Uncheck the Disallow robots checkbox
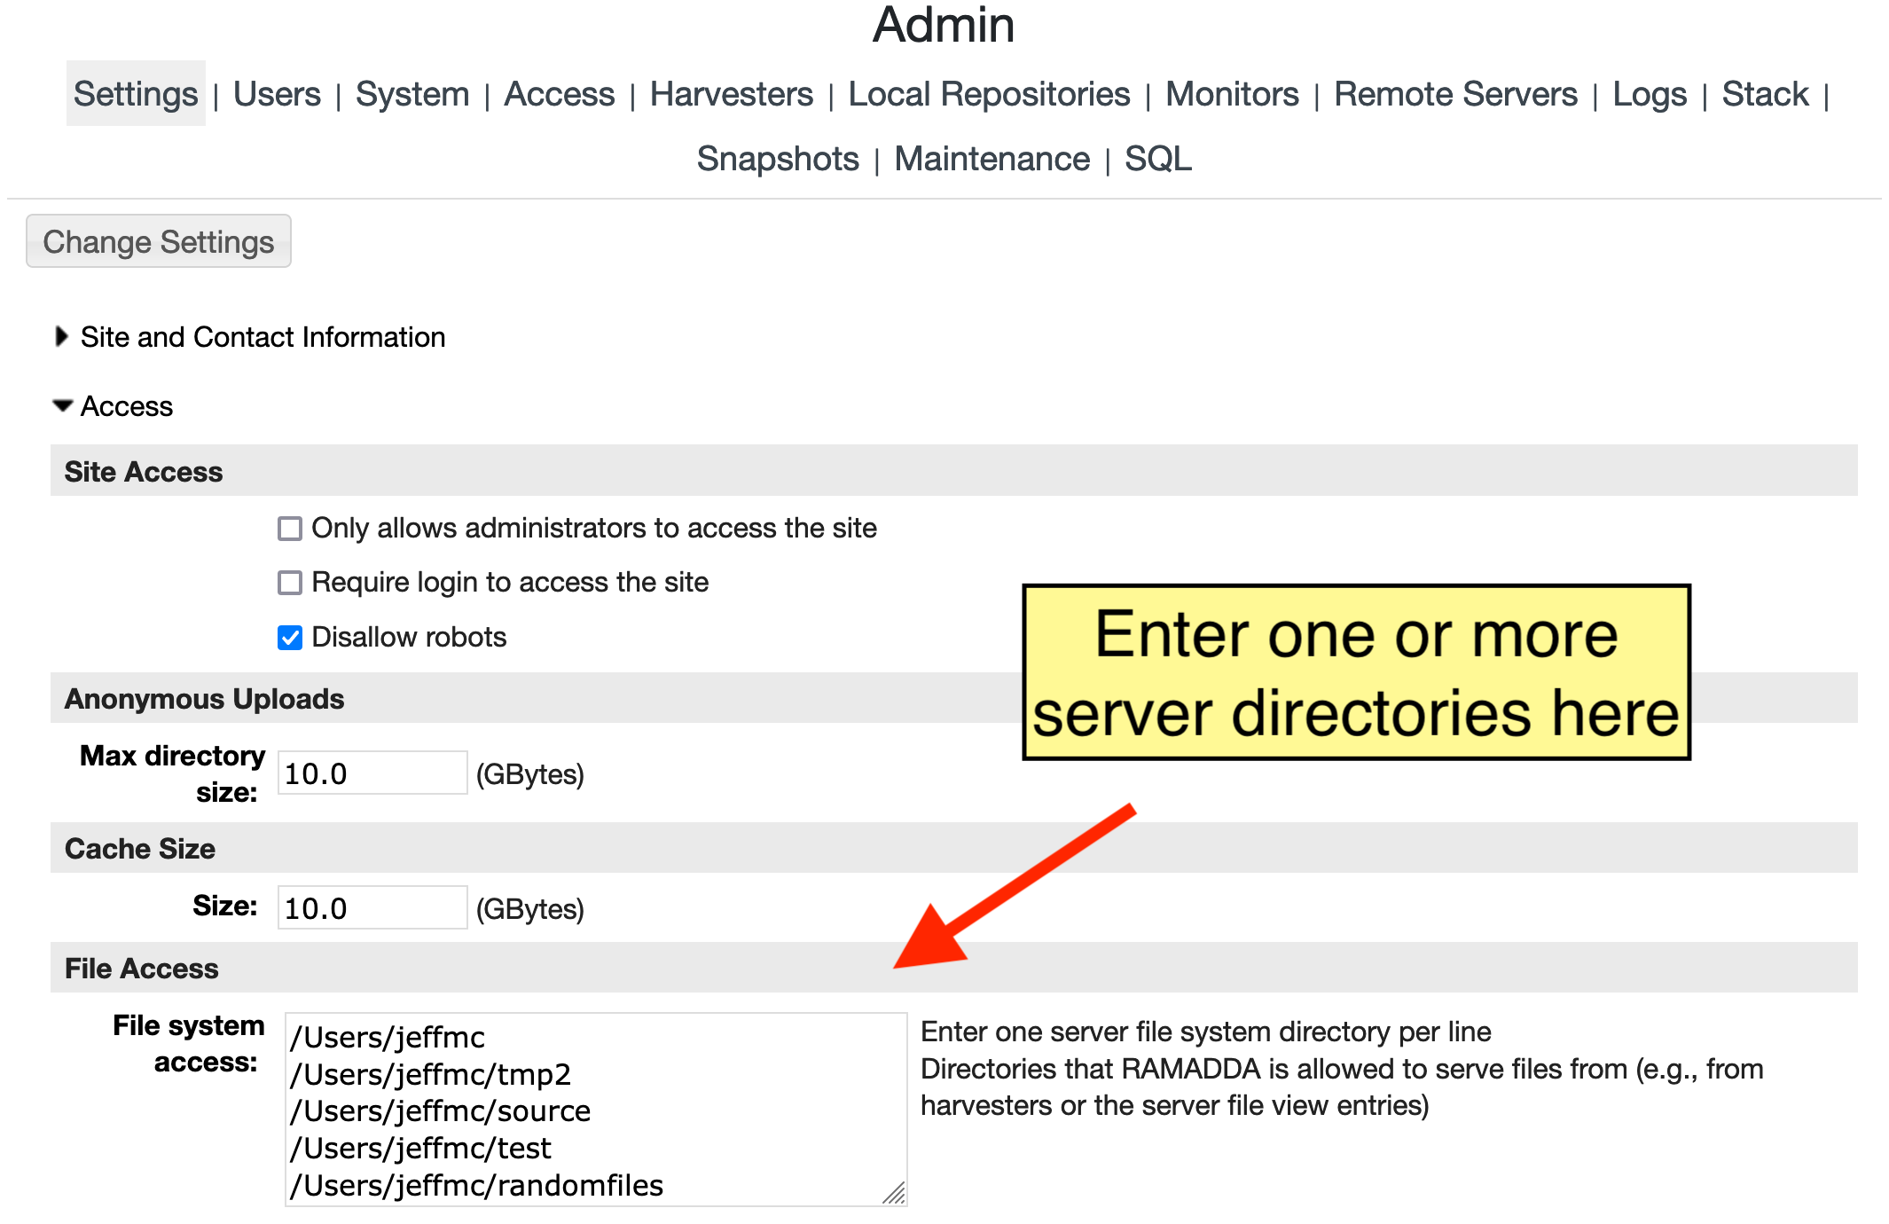Viewport: 1889px width, 1224px height. (290, 638)
